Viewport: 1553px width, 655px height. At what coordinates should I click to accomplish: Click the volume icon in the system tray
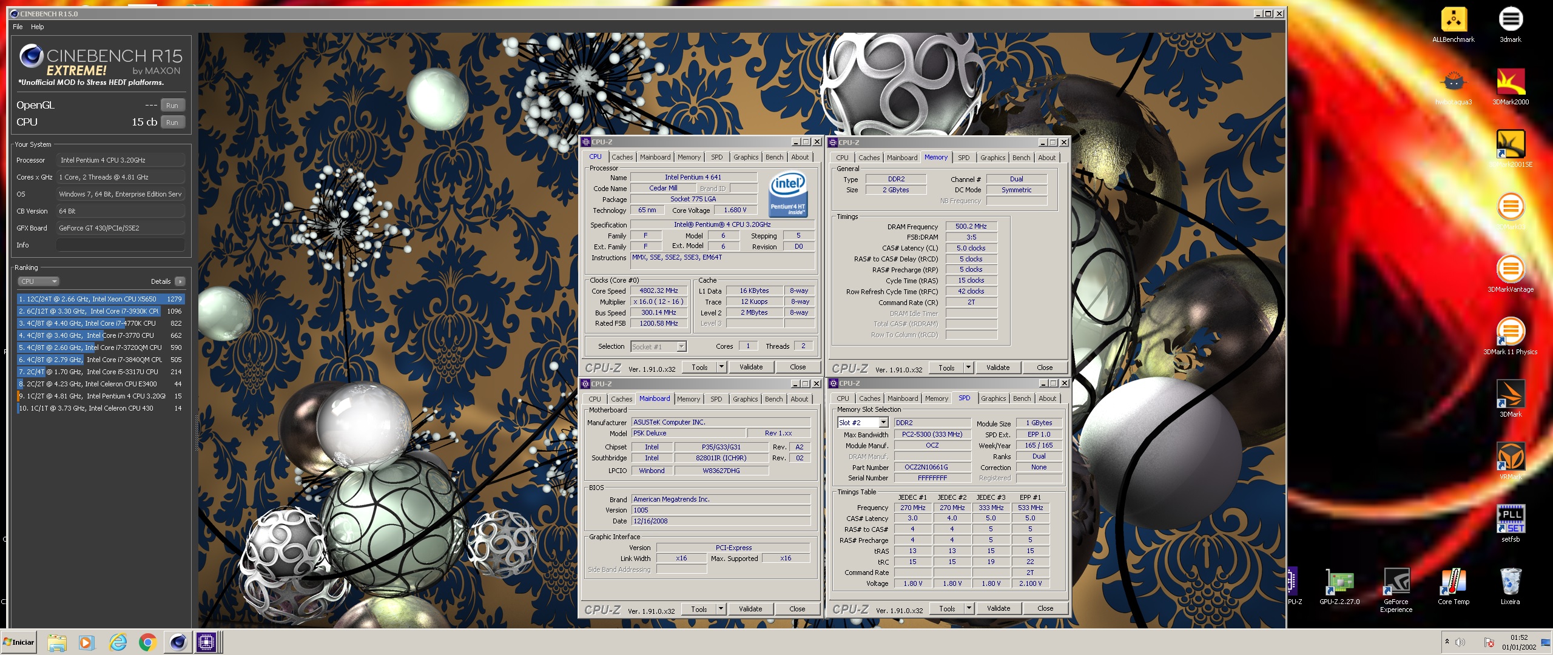coord(1460,642)
